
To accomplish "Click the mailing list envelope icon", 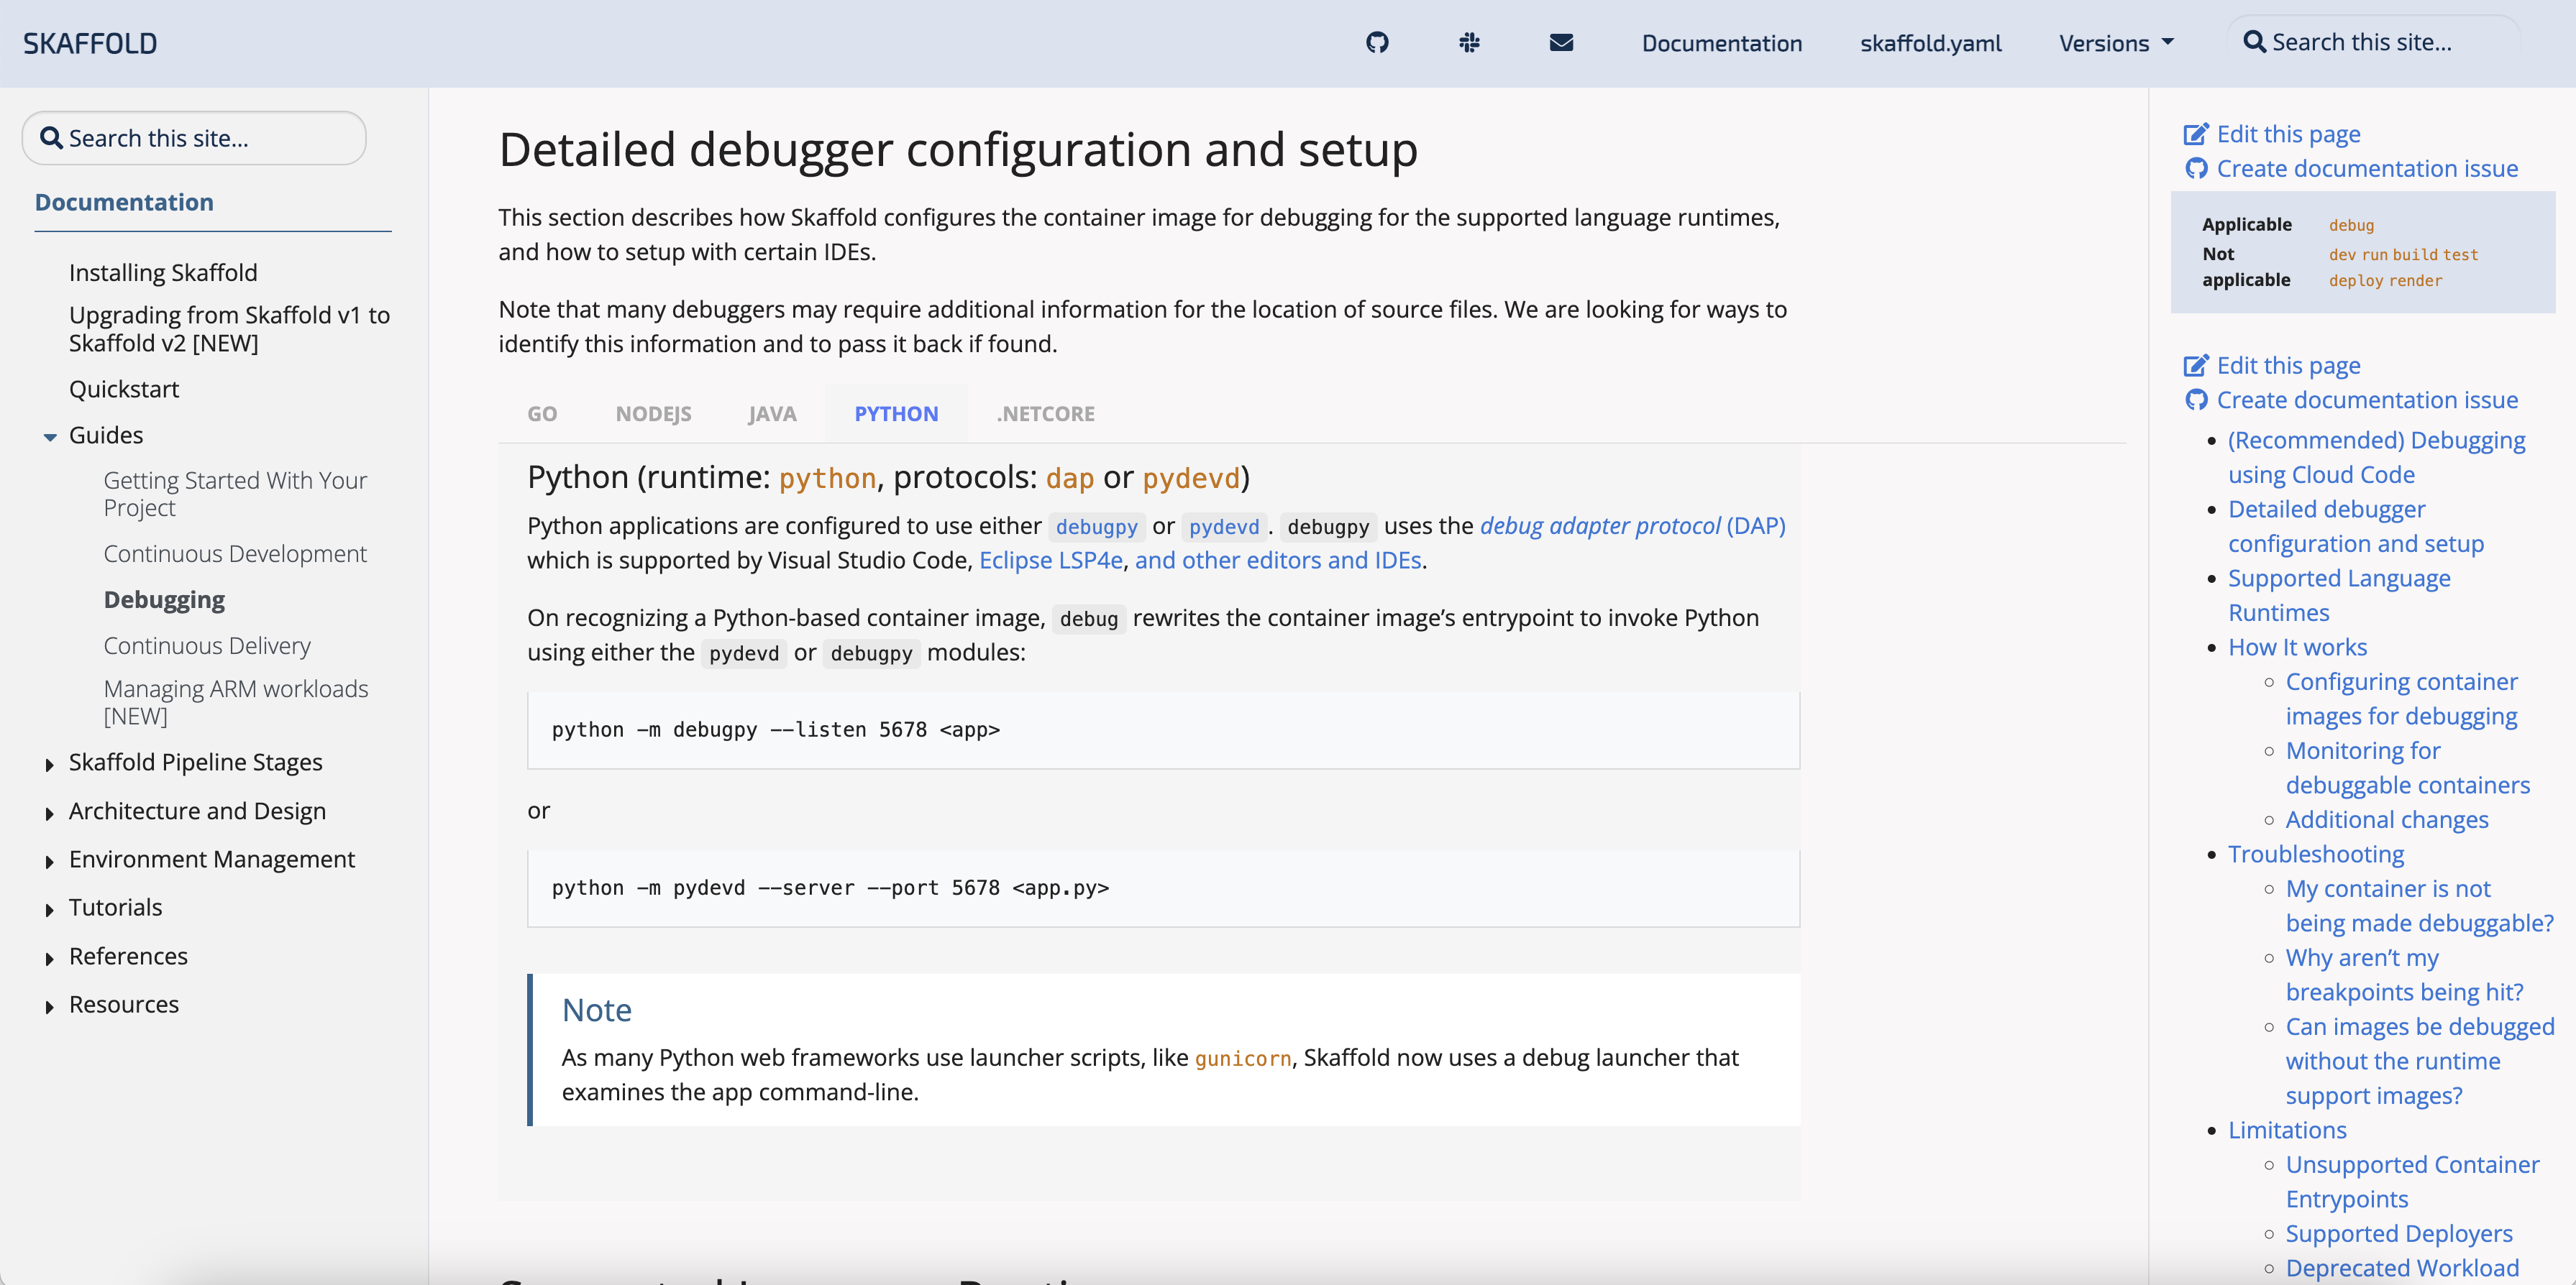I will point(1561,42).
